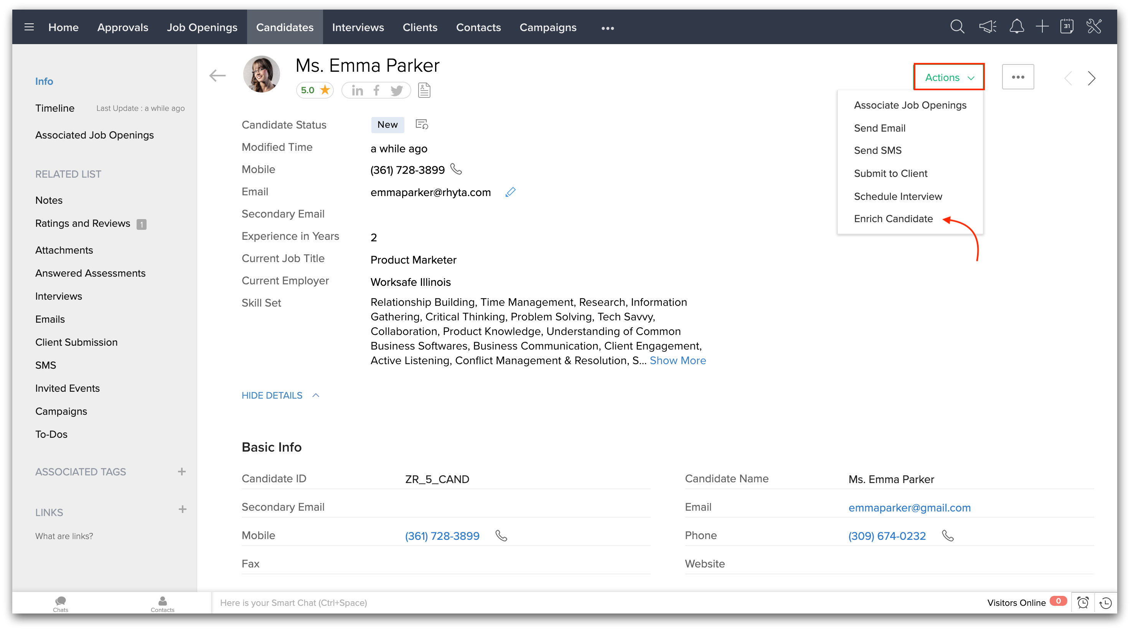Screen dimensions: 1131x630
Task: Click the Twitter icon under candidate name
Action: [396, 91]
